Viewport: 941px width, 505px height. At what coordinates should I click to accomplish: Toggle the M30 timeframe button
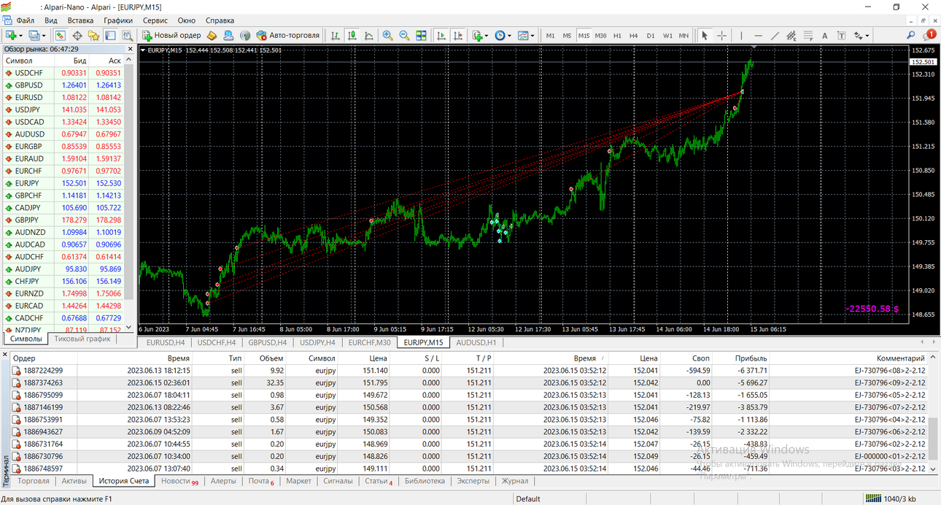pyautogui.click(x=600, y=35)
